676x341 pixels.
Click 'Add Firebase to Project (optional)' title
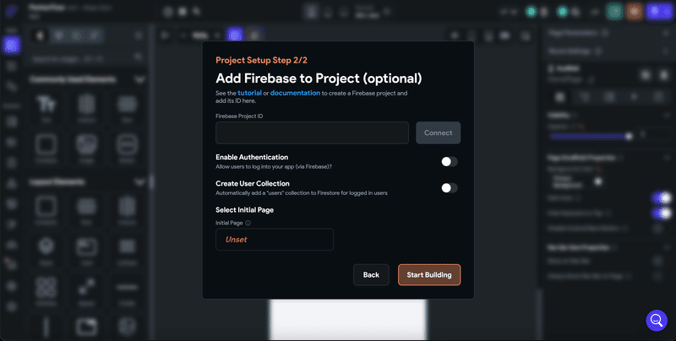[x=319, y=78]
